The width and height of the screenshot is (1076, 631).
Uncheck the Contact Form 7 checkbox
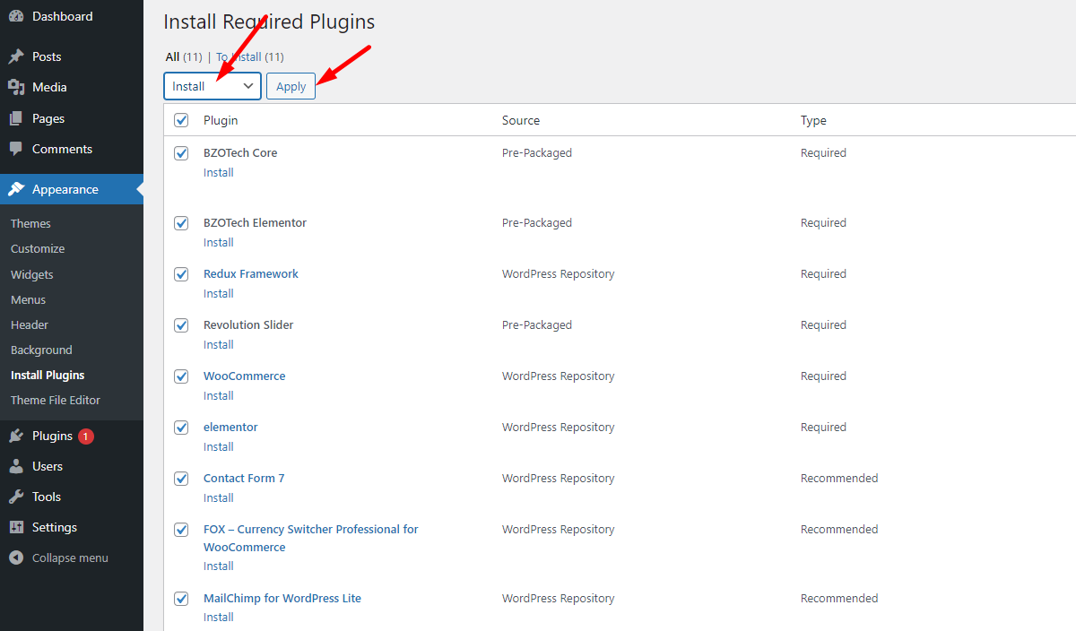point(181,479)
